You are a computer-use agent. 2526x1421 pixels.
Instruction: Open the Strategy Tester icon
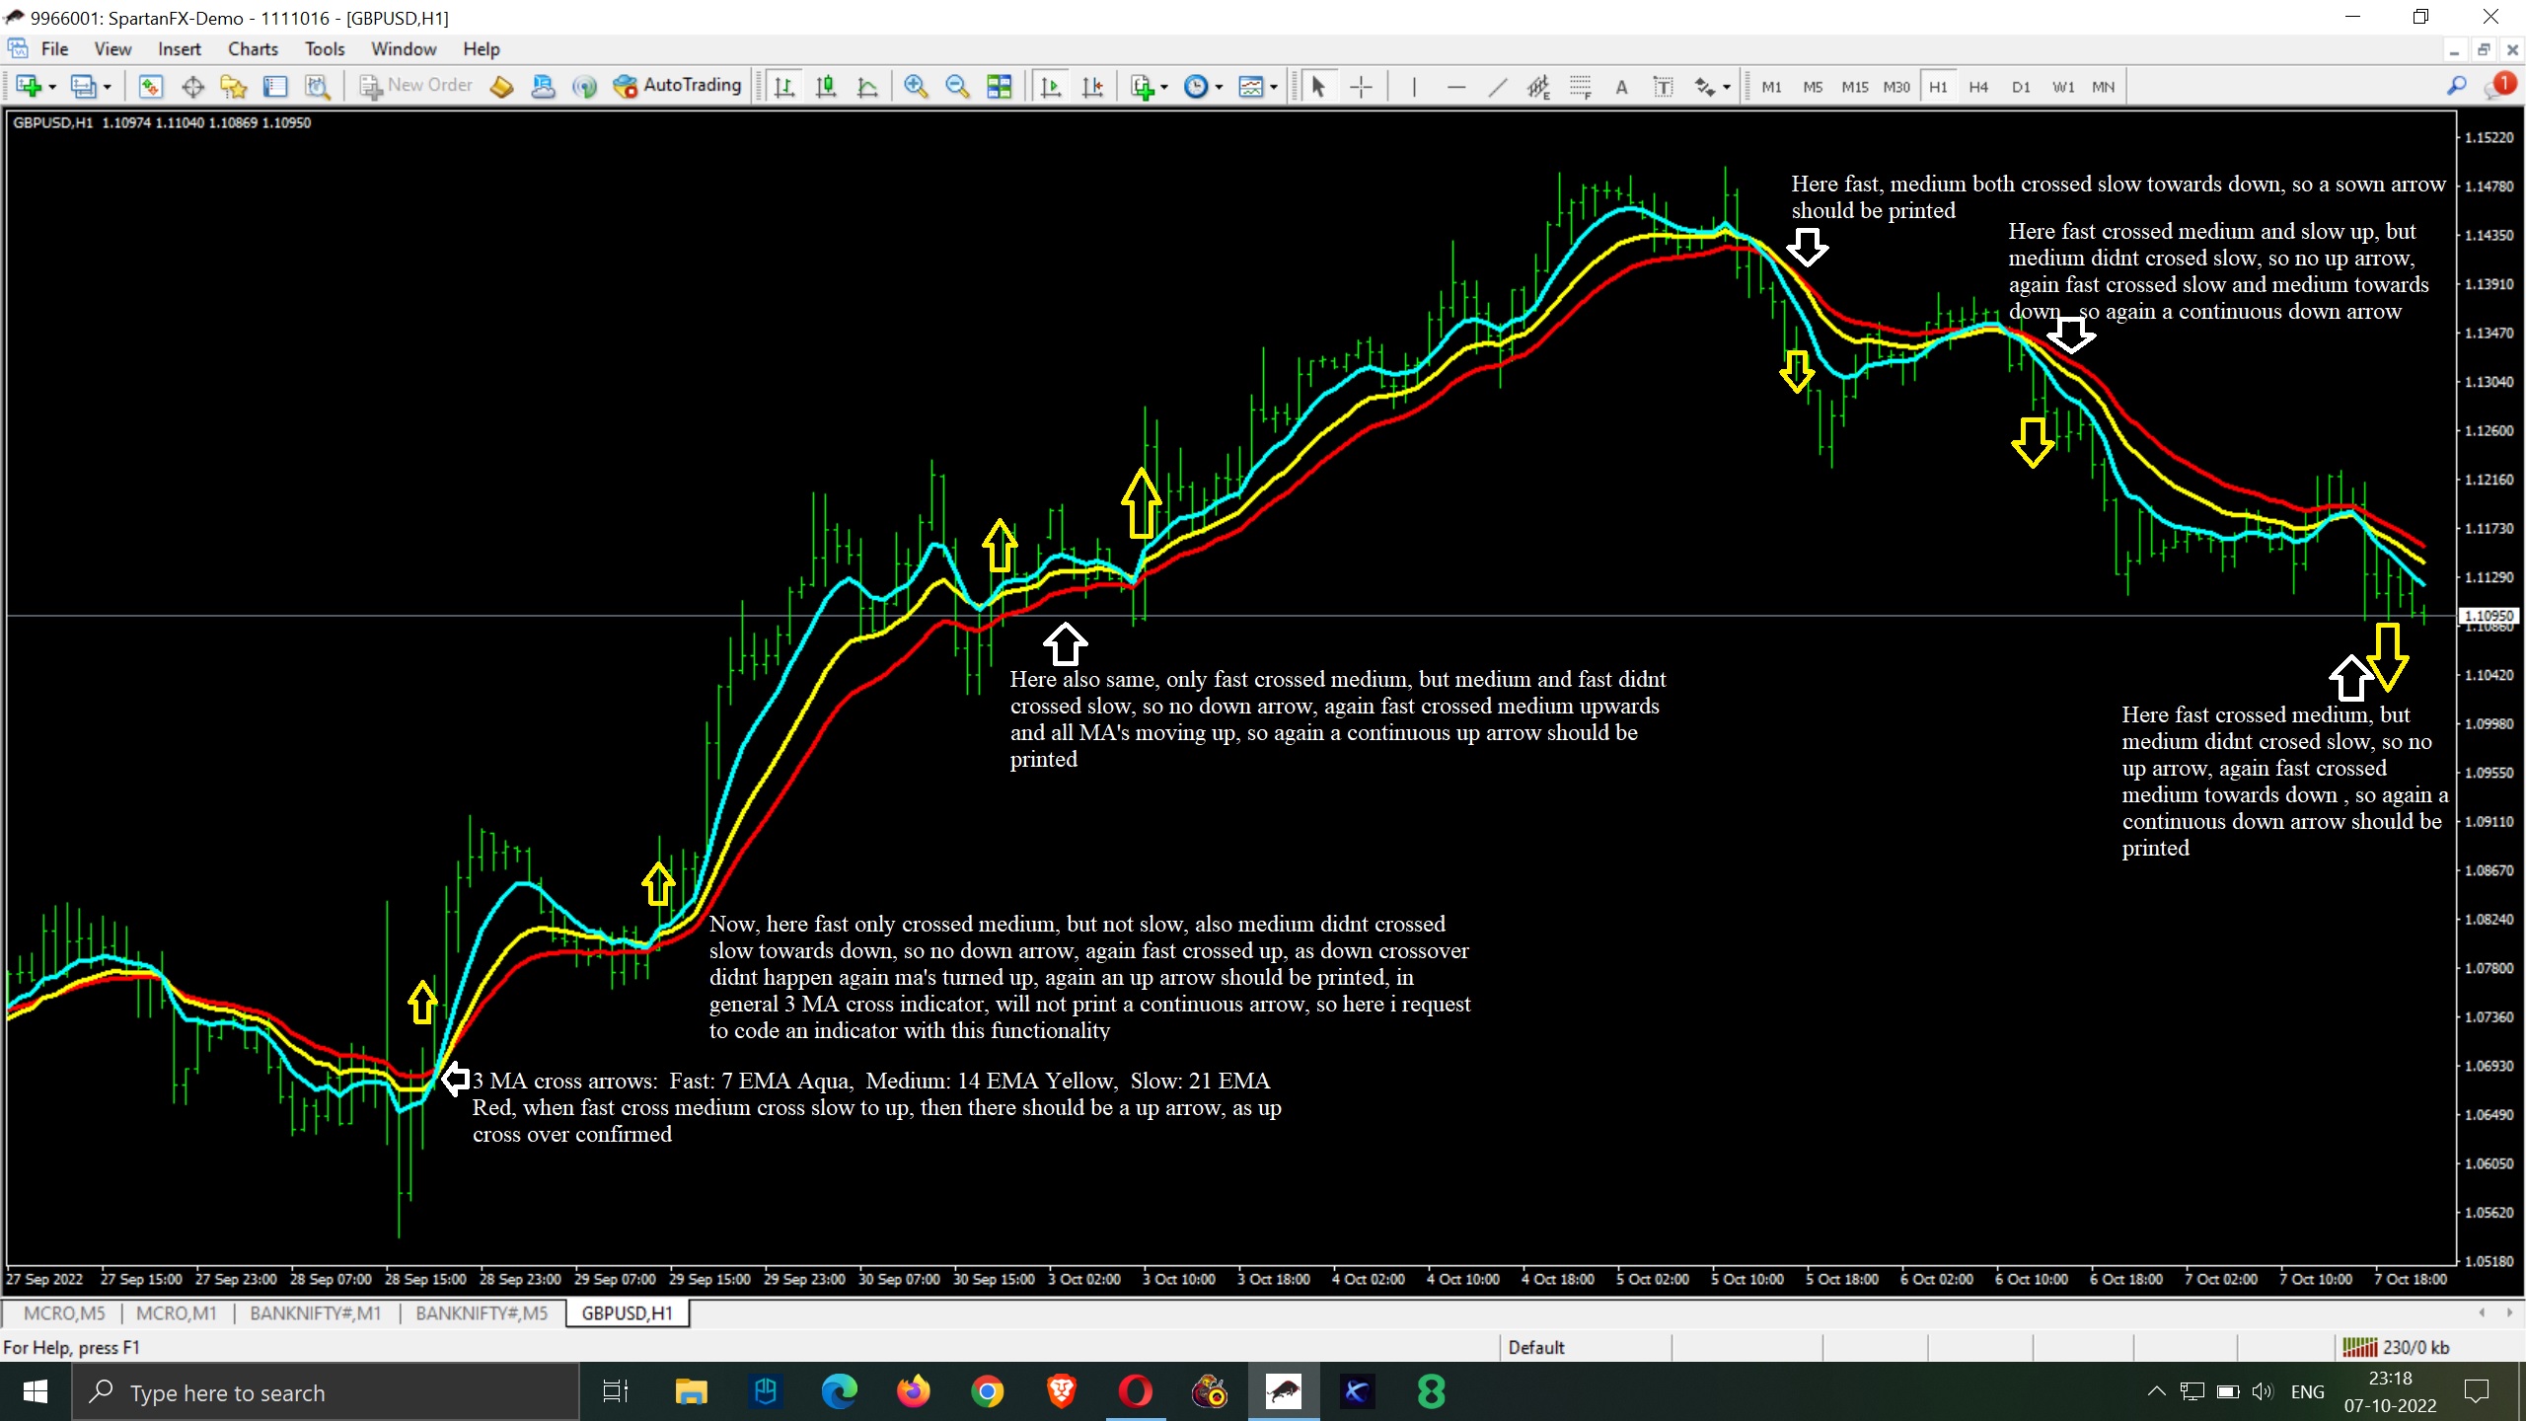(x=317, y=87)
